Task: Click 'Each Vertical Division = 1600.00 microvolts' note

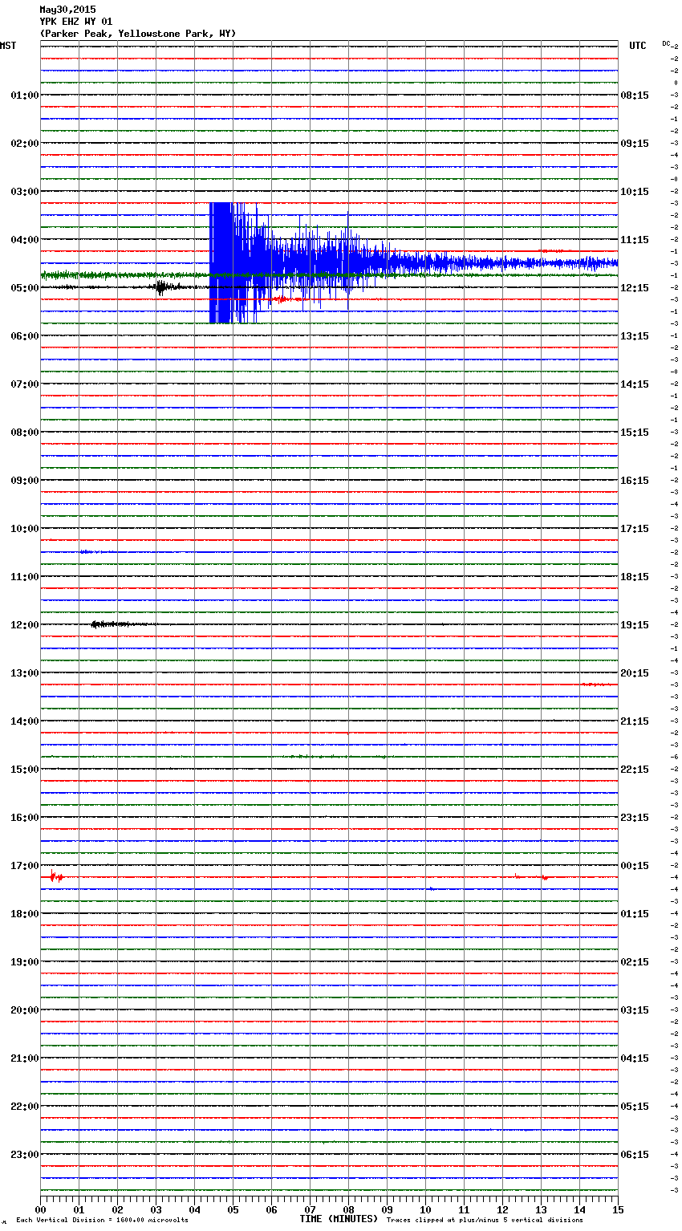Action: click(102, 1220)
